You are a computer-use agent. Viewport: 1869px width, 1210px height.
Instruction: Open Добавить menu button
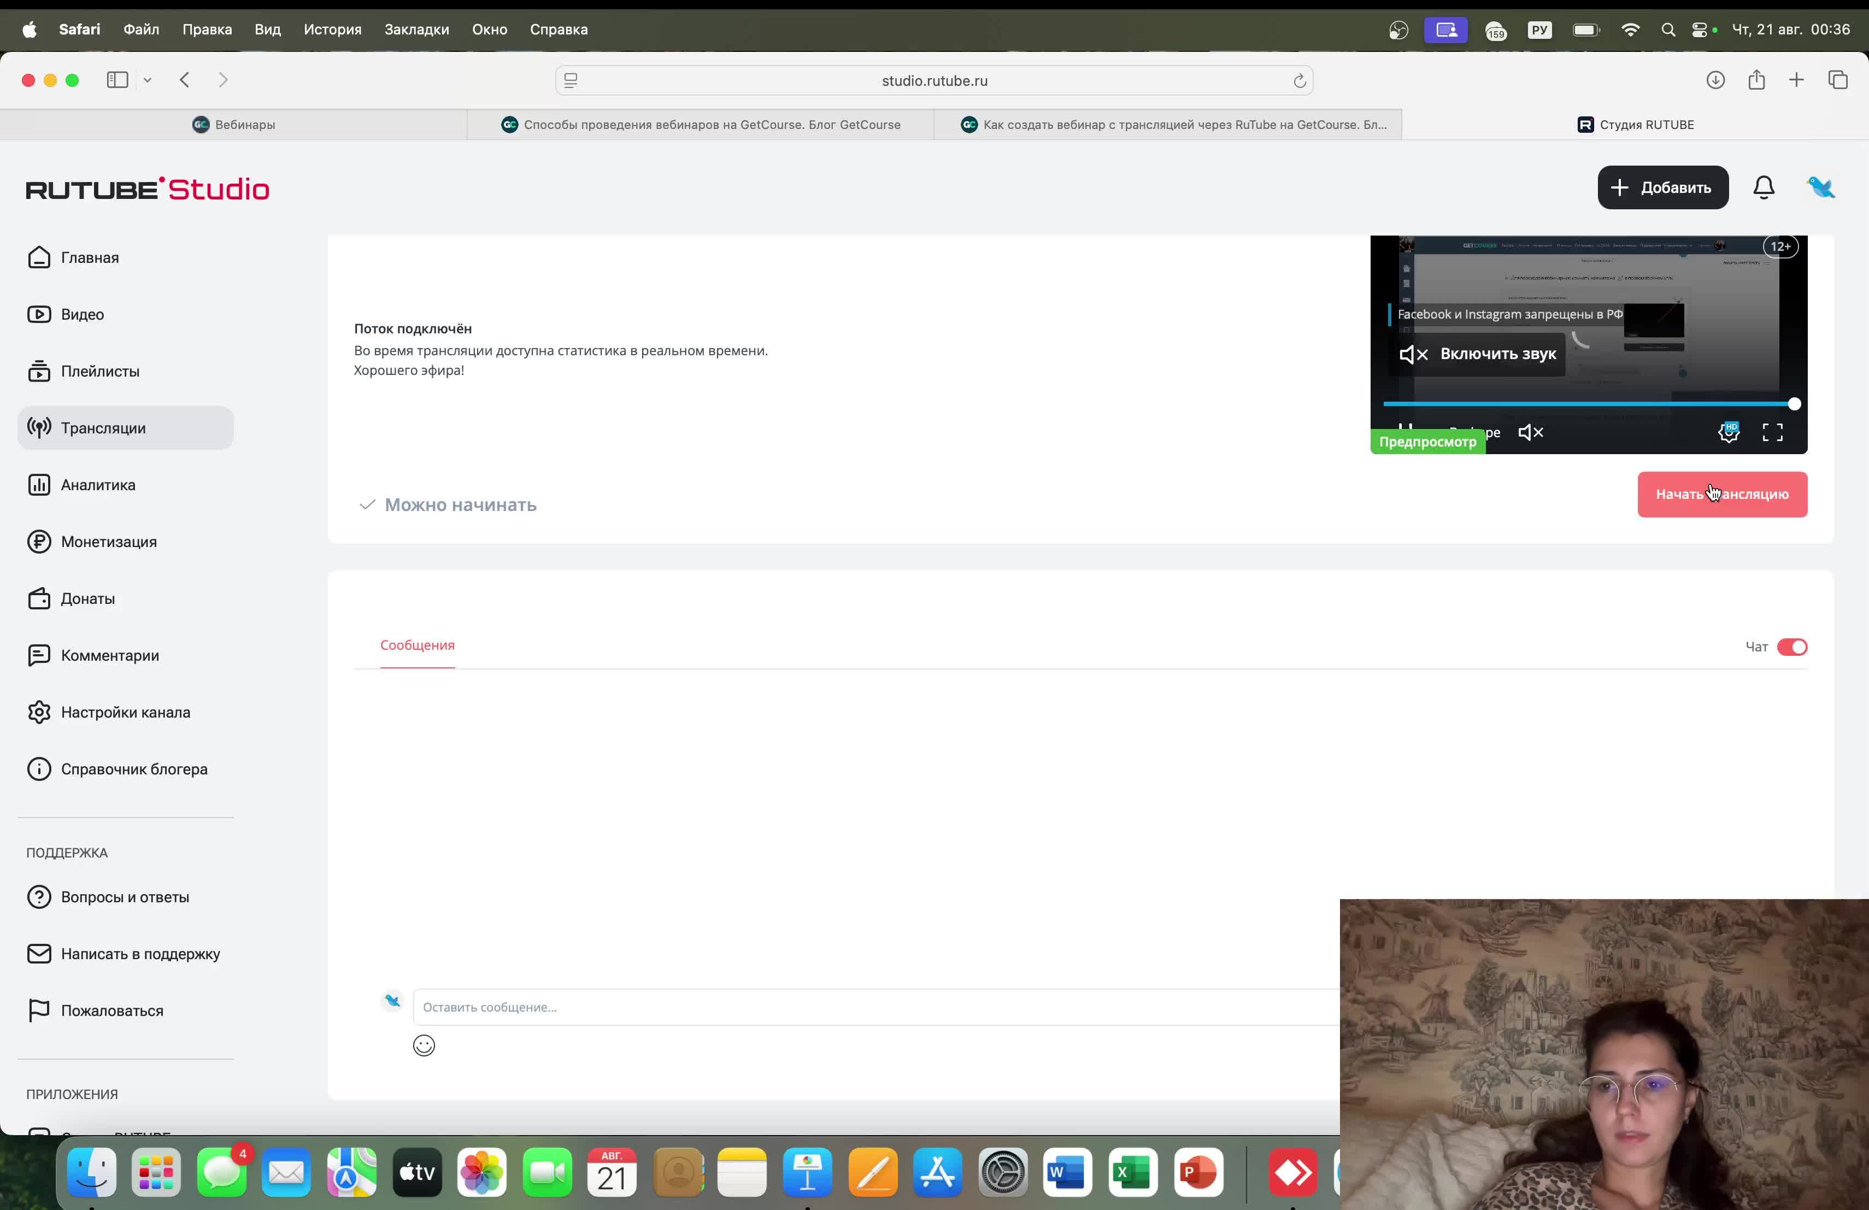(x=1662, y=187)
